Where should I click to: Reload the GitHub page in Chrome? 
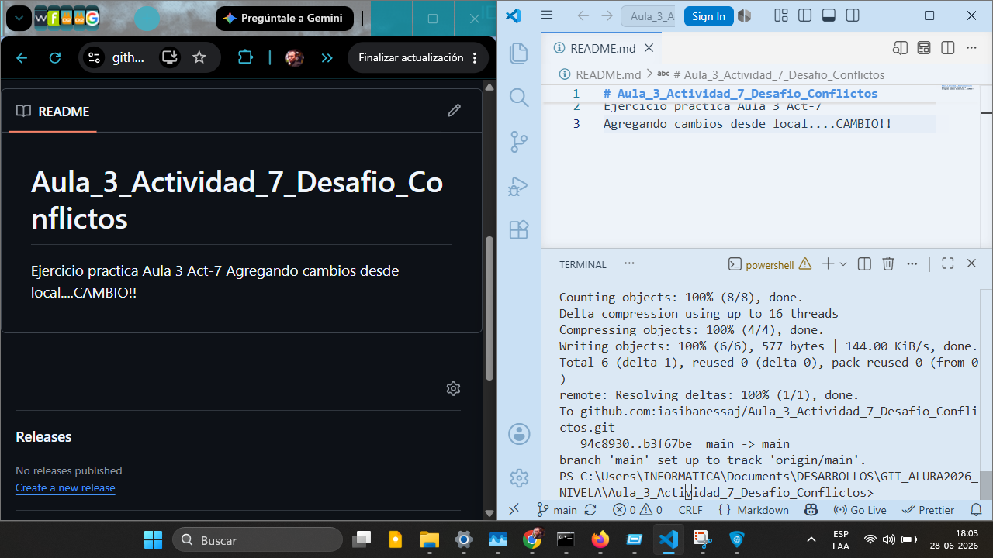55,57
